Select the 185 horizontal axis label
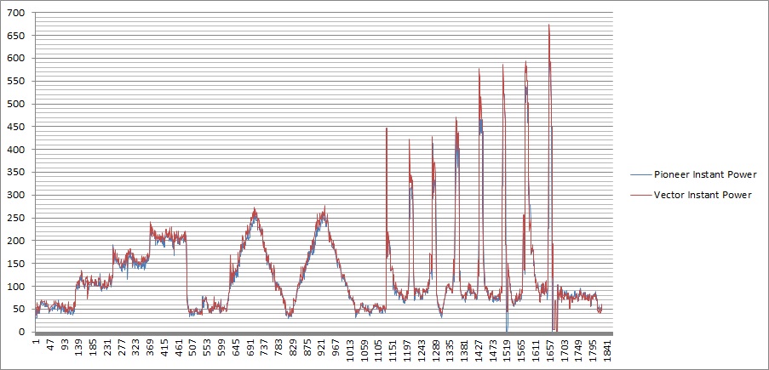769x370 pixels. 93,348
